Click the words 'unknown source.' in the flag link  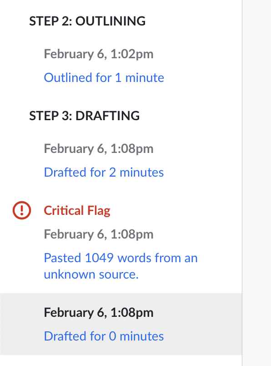click(x=91, y=274)
